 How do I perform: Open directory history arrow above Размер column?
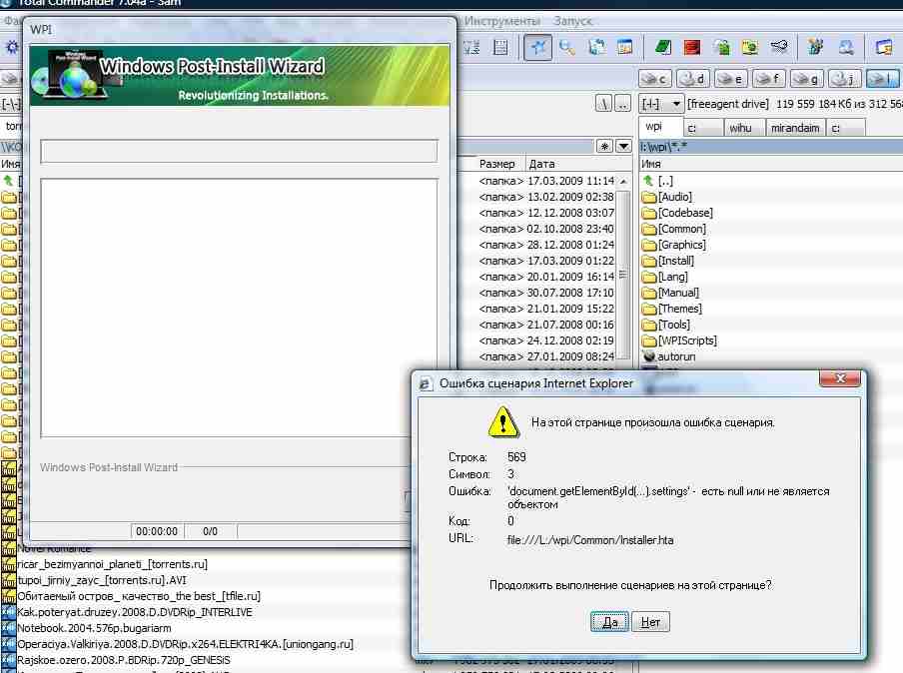point(623,146)
